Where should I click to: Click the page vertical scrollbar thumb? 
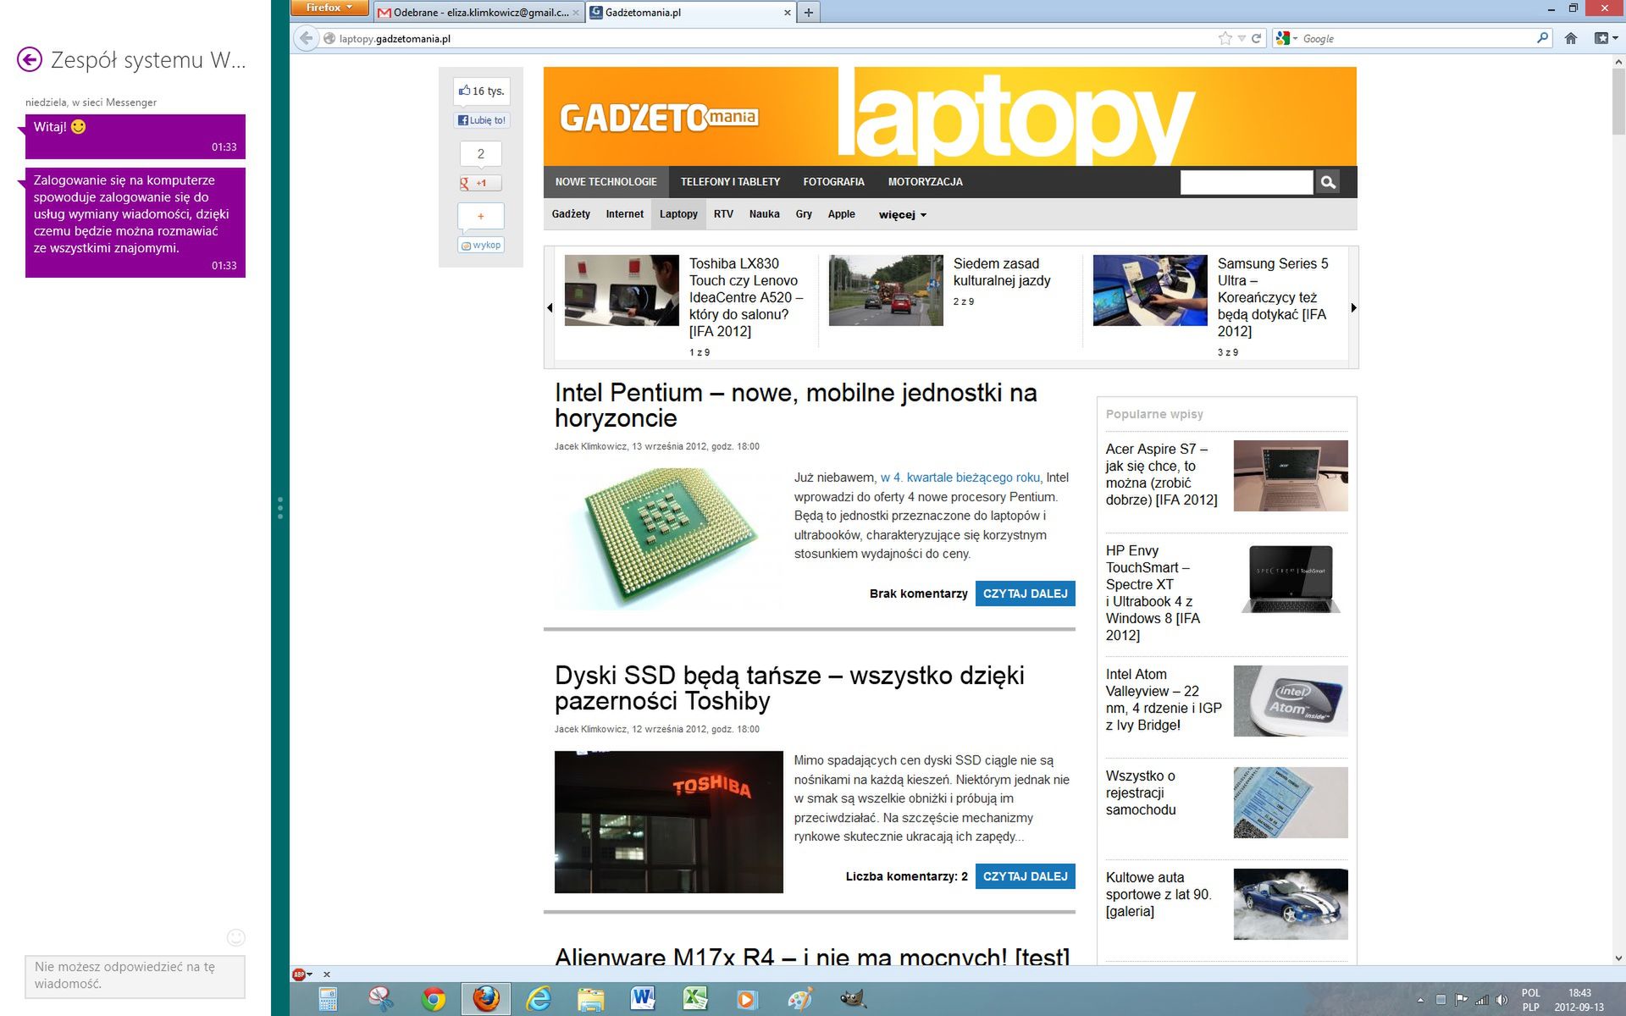coord(1618,102)
